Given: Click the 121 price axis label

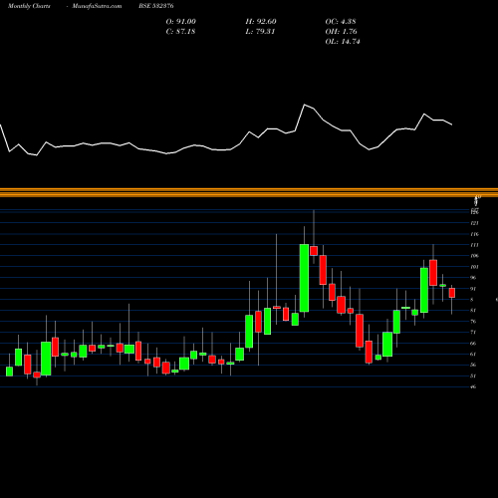Looking at the screenshot, I should 474,223.
